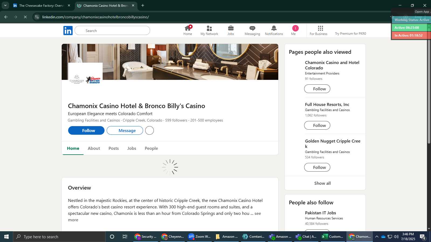This screenshot has width=431, height=242.
Task: Switch to Security Chrome taskbar window
Action: 146,237
